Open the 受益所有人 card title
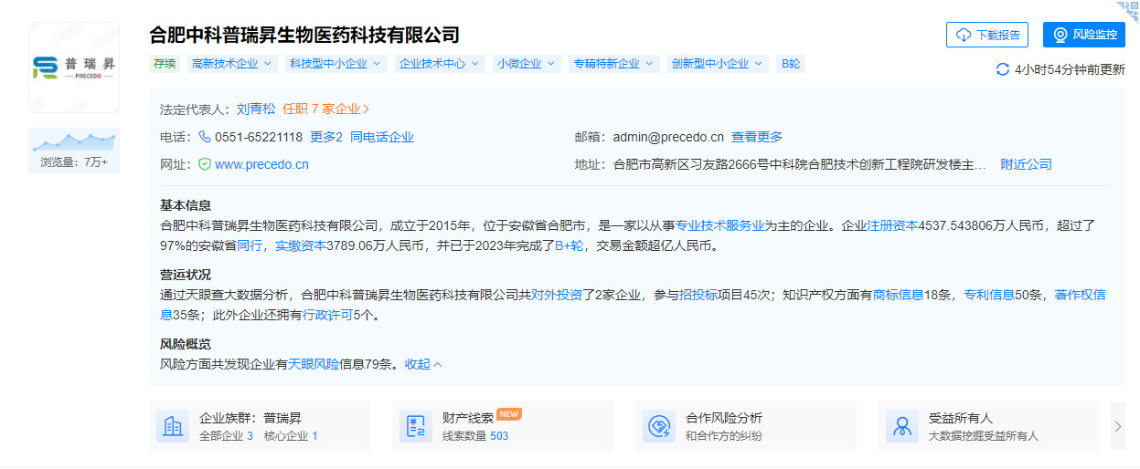The height and width of the screenshot is (469, 1140). pos(960,418)
